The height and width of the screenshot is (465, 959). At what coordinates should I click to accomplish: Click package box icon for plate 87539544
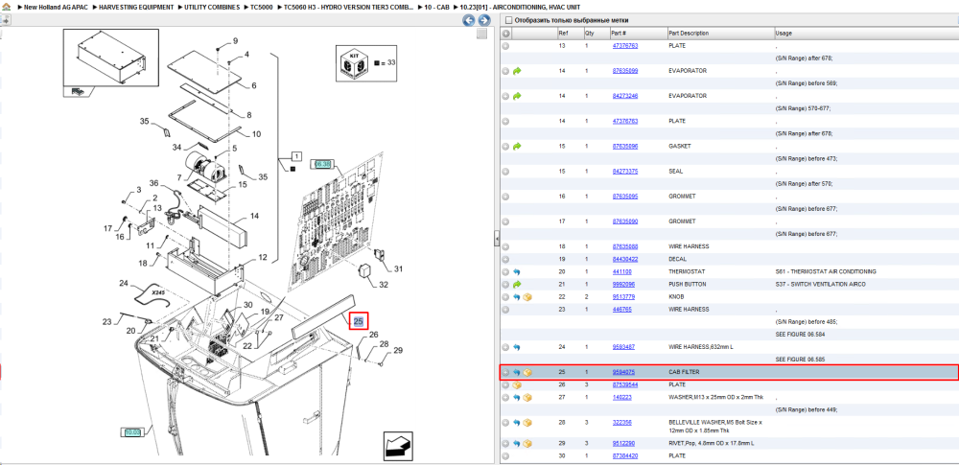[517, 384]
